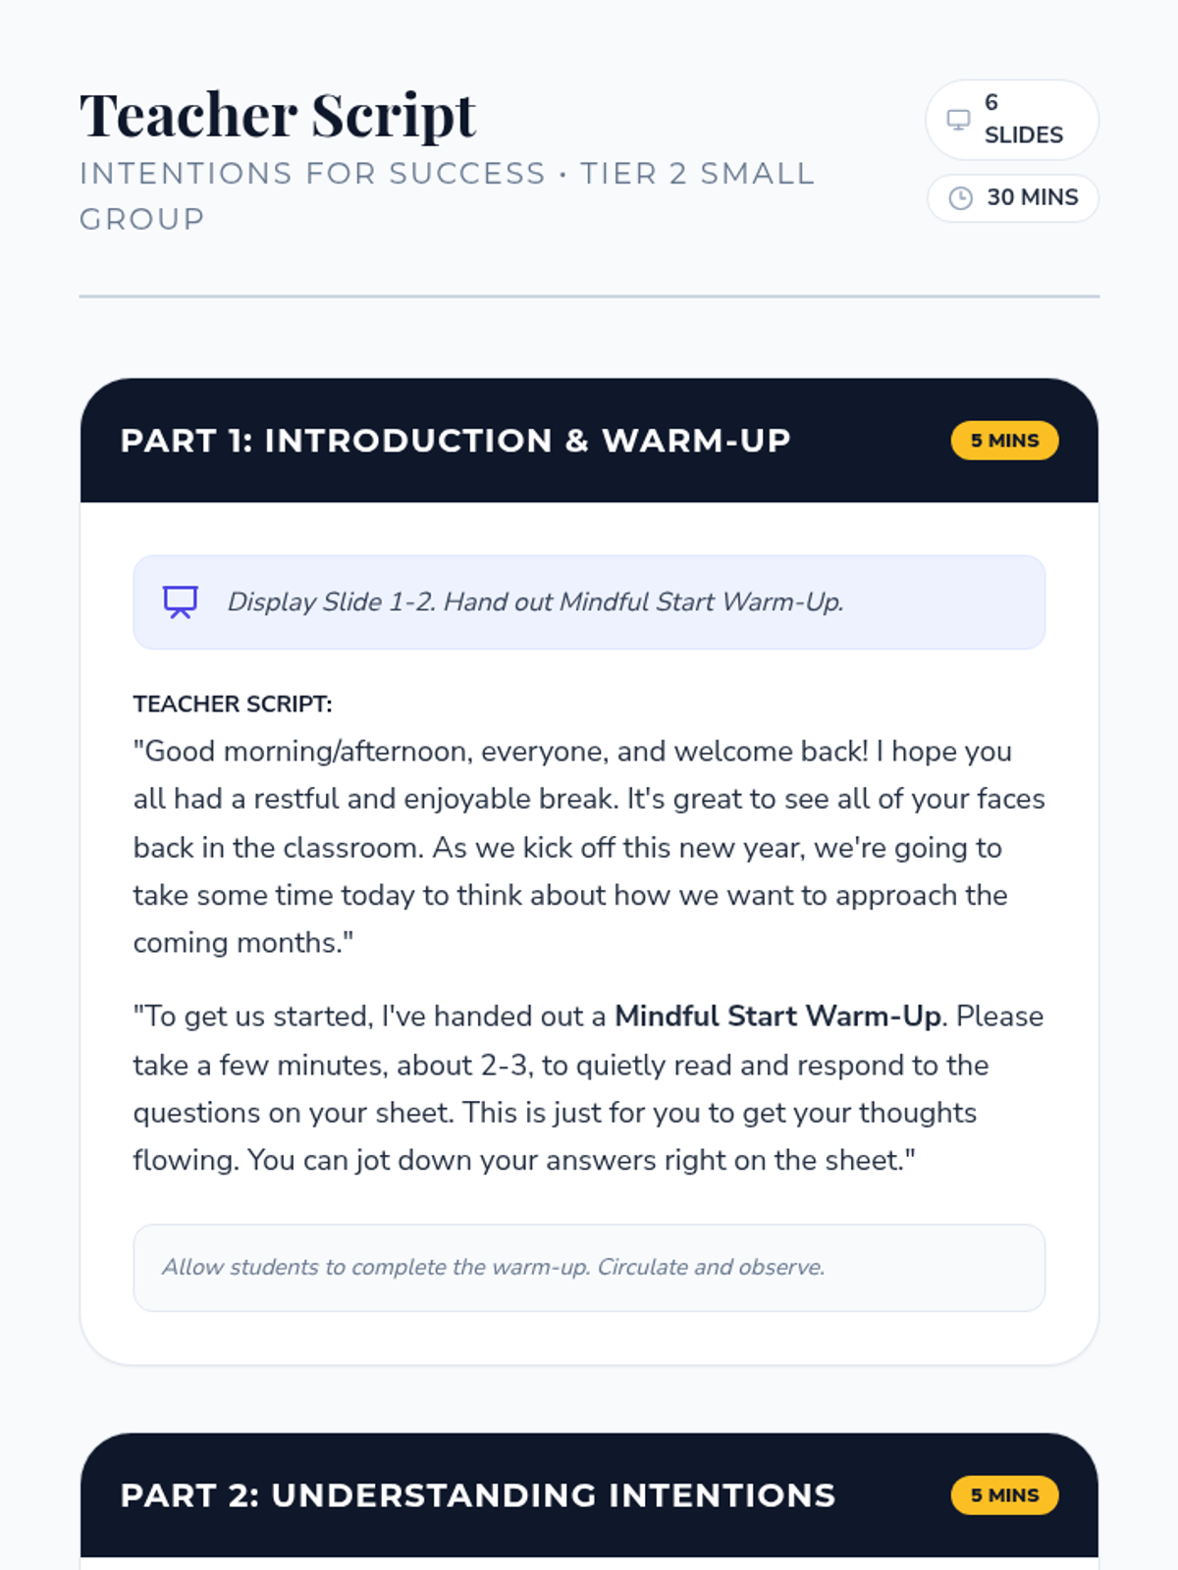This screenshot has height=1570, width=1178.
Task: Click the 5 Mins badge in Part 1
Action: pos(1004,441)
